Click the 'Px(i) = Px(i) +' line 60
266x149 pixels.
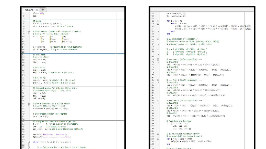213,26
